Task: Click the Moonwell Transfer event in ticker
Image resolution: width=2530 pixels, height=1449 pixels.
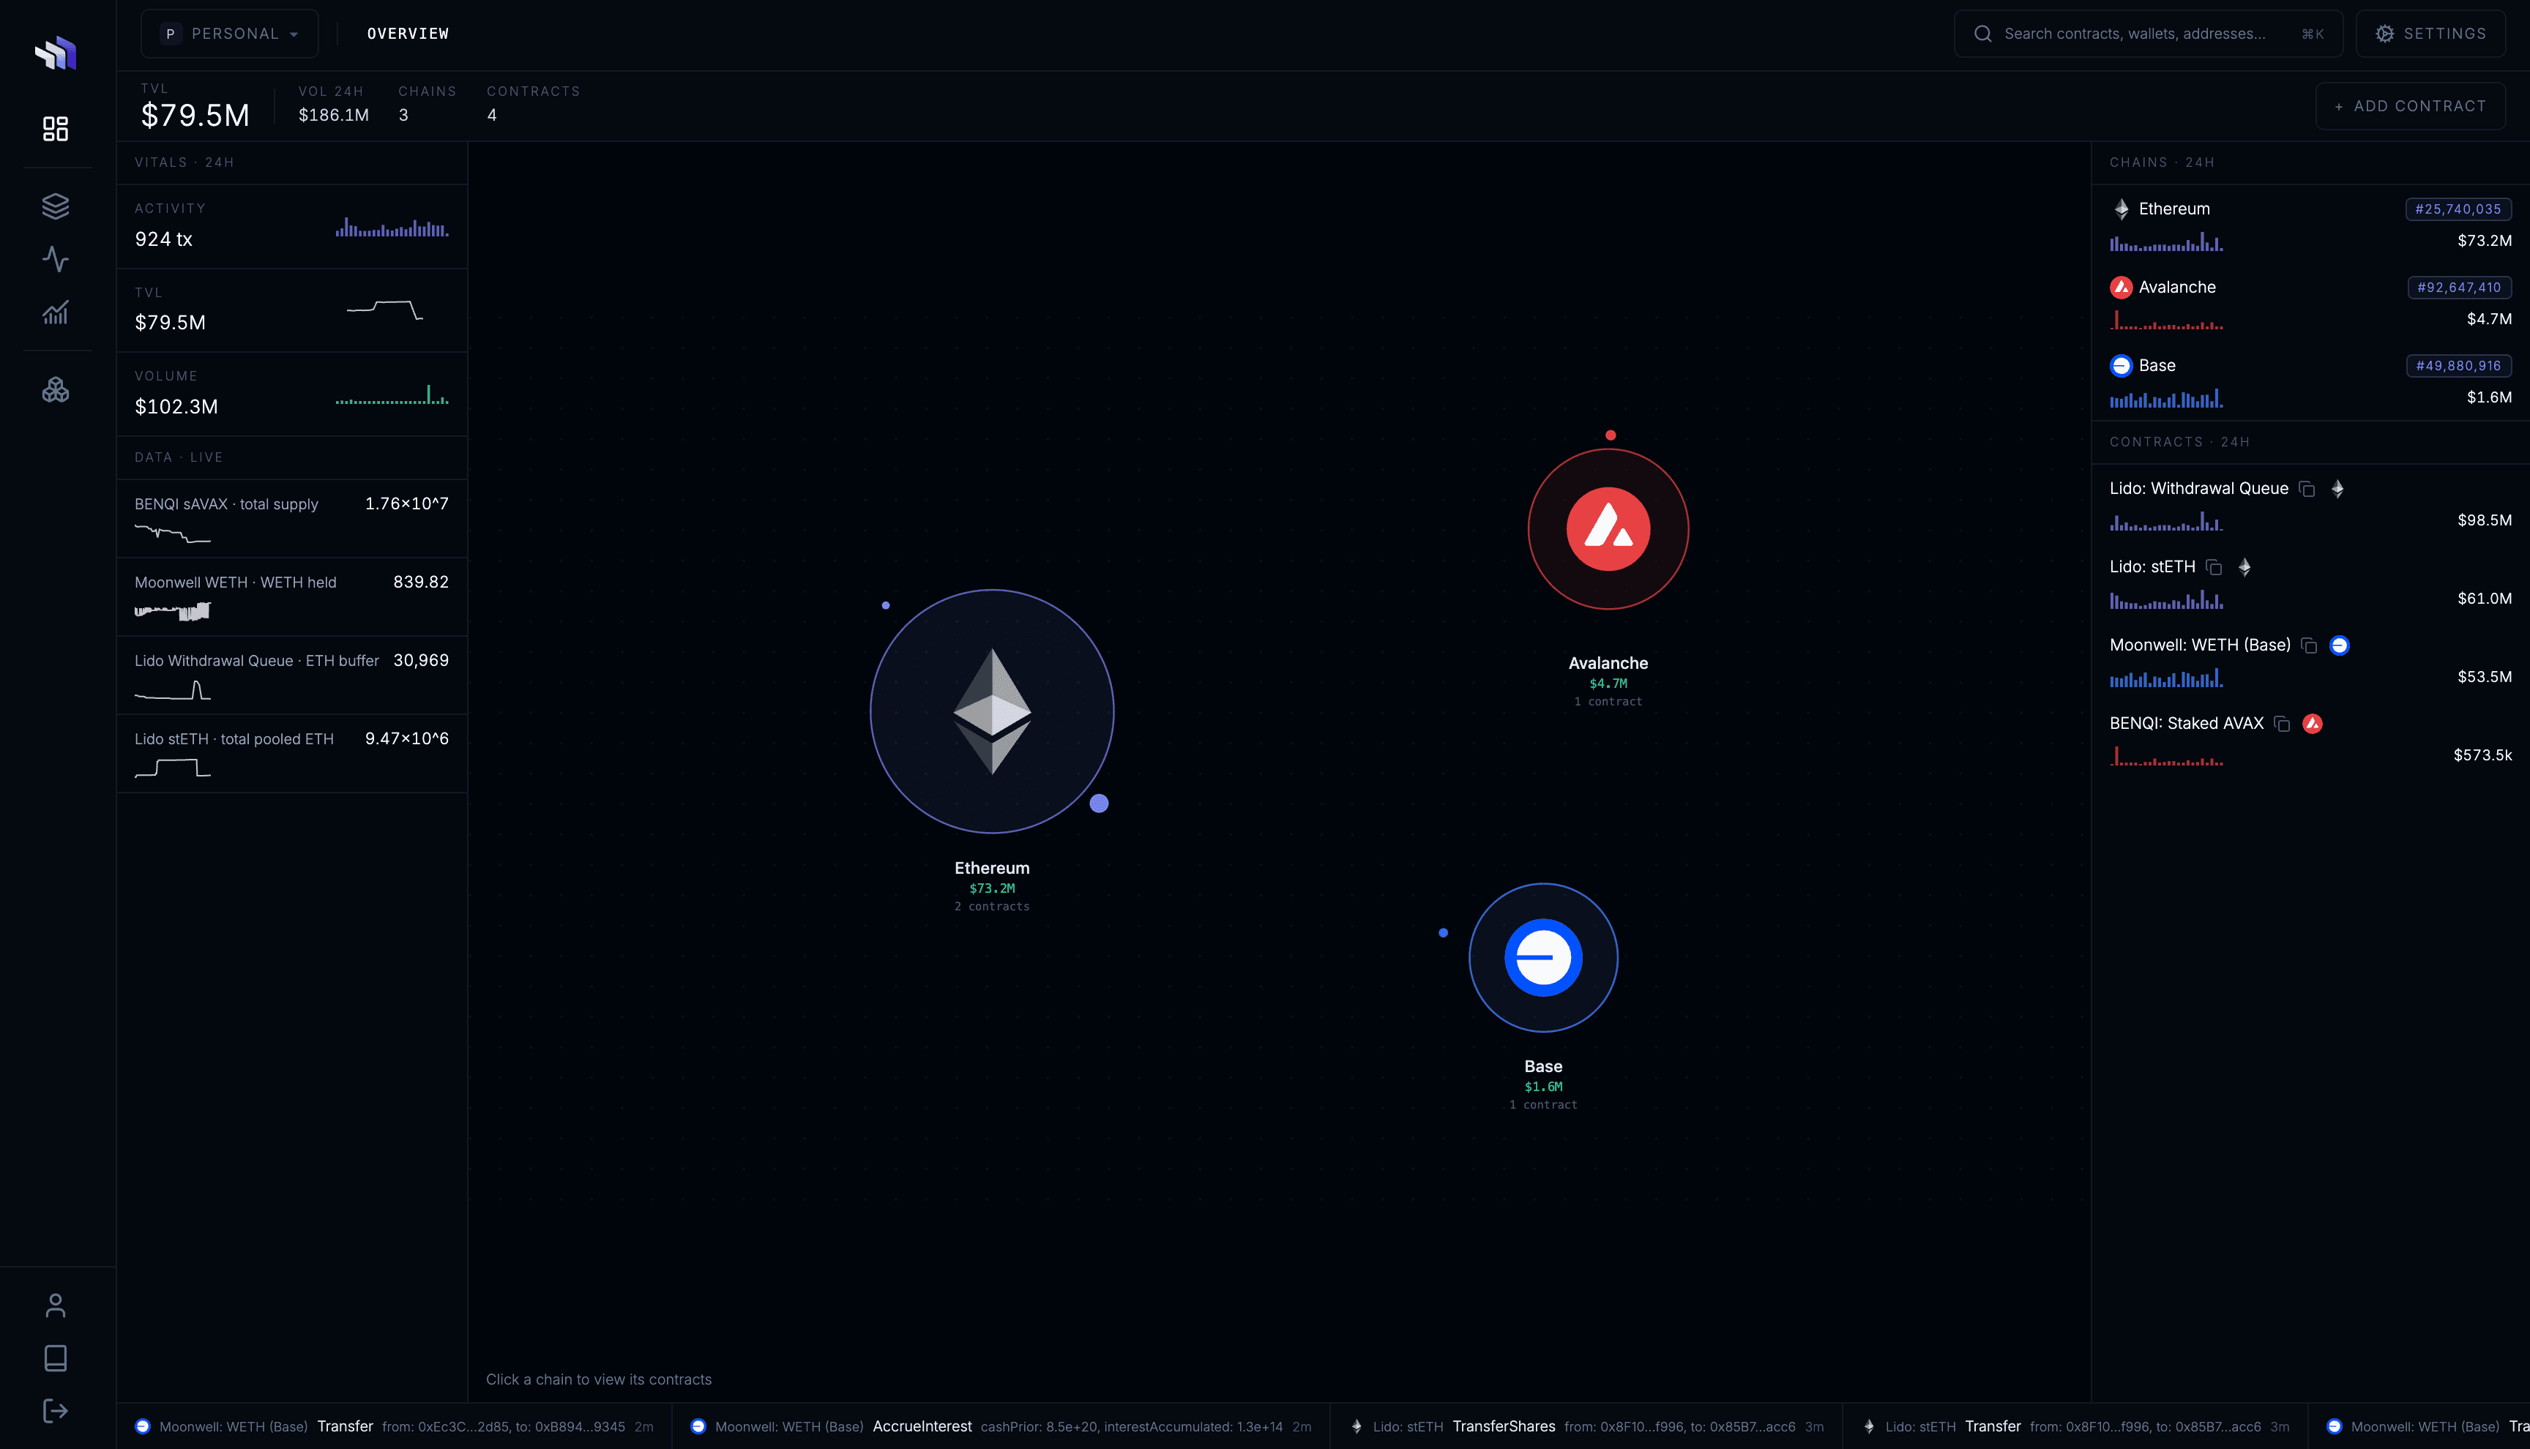Action: (394, 1426)
